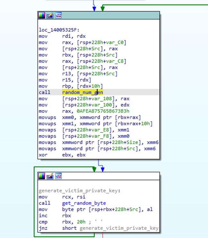Select the 'mov rcx, rsi' line

click(62, 197)
